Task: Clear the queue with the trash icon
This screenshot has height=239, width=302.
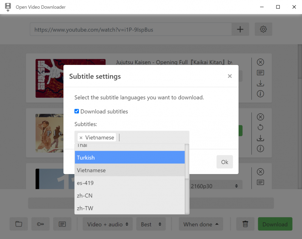Action: 245,224
